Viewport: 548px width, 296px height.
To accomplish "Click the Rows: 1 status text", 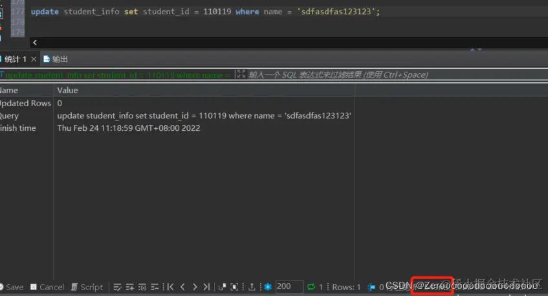I will [346, 287].
